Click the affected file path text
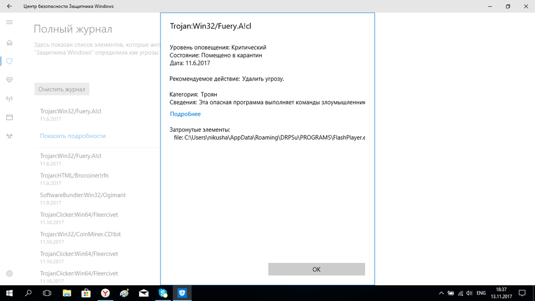The height and width of the screenshot is (301, 535). tap(270, 137)
